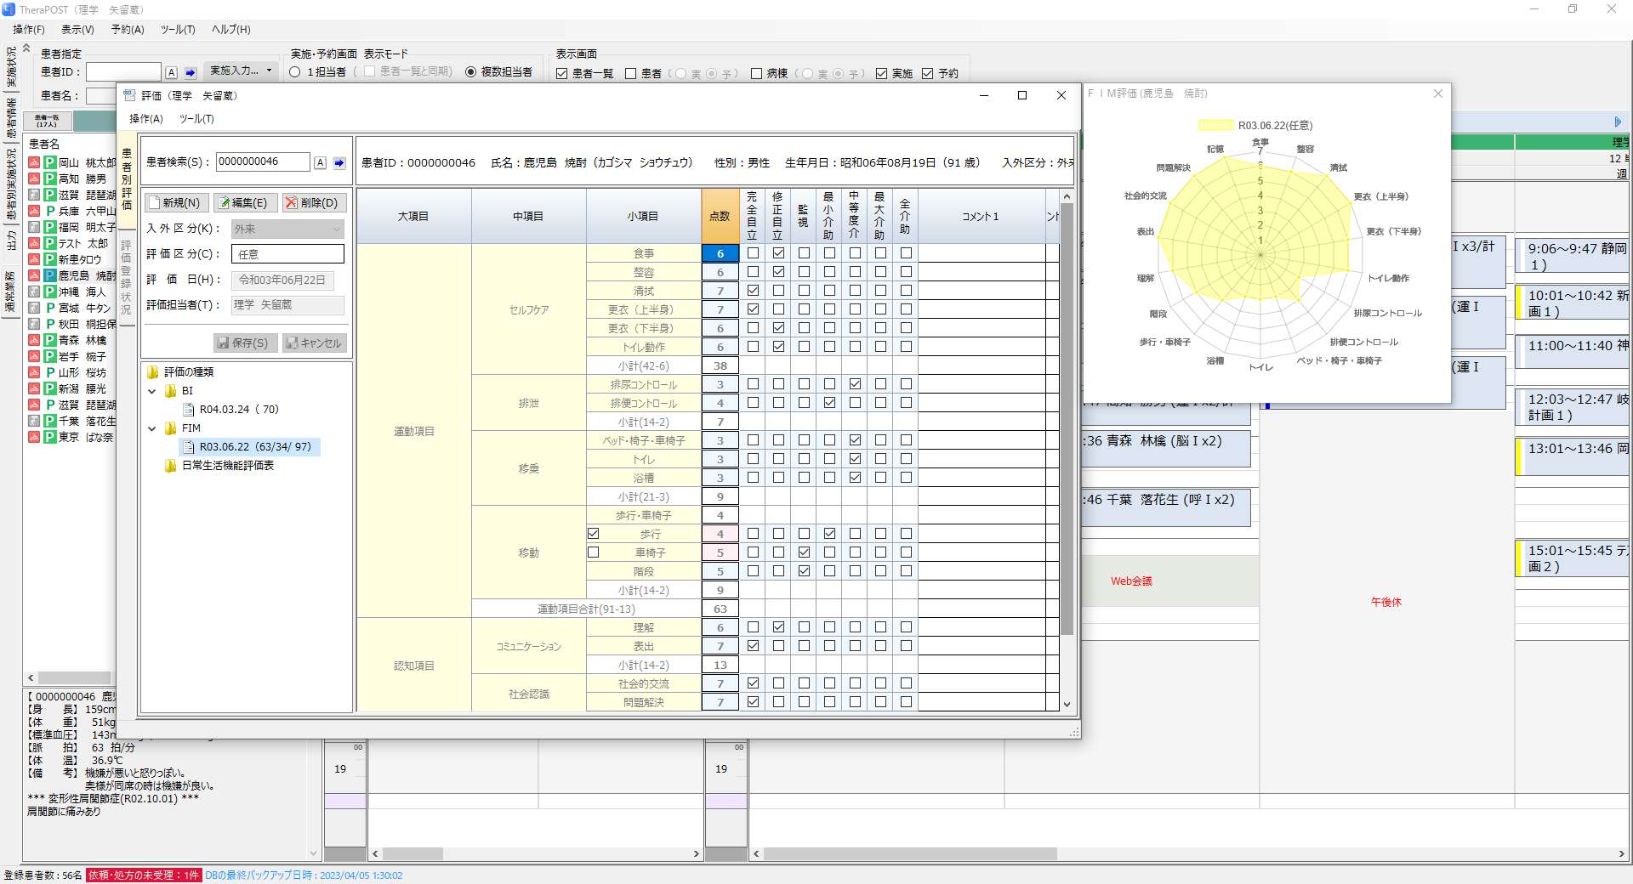The height and width of the screenshot is (884, 1633).
Task: Click the キャンセル button
Action: coord(315,343)
